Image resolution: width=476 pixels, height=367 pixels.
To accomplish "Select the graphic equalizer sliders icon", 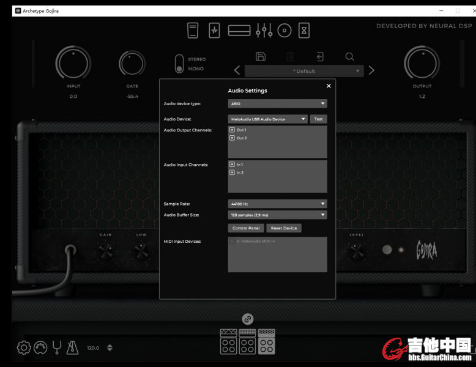I will [x=264, y=30].
